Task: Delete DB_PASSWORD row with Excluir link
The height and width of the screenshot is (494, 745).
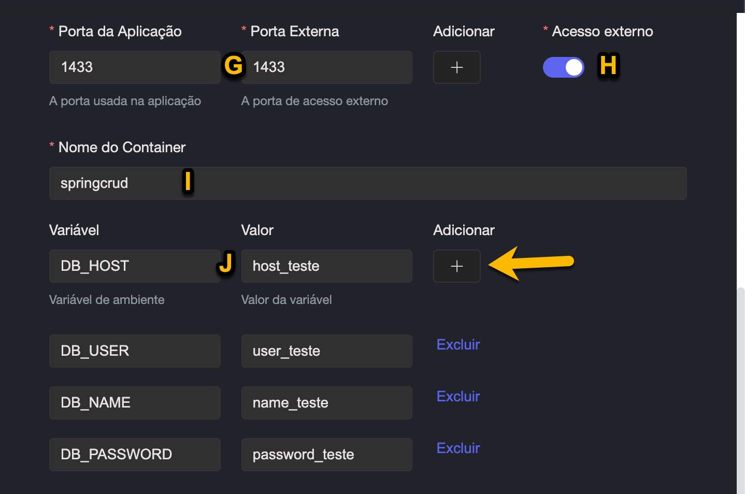Action: pyautogui.click(x=458, y=448)
